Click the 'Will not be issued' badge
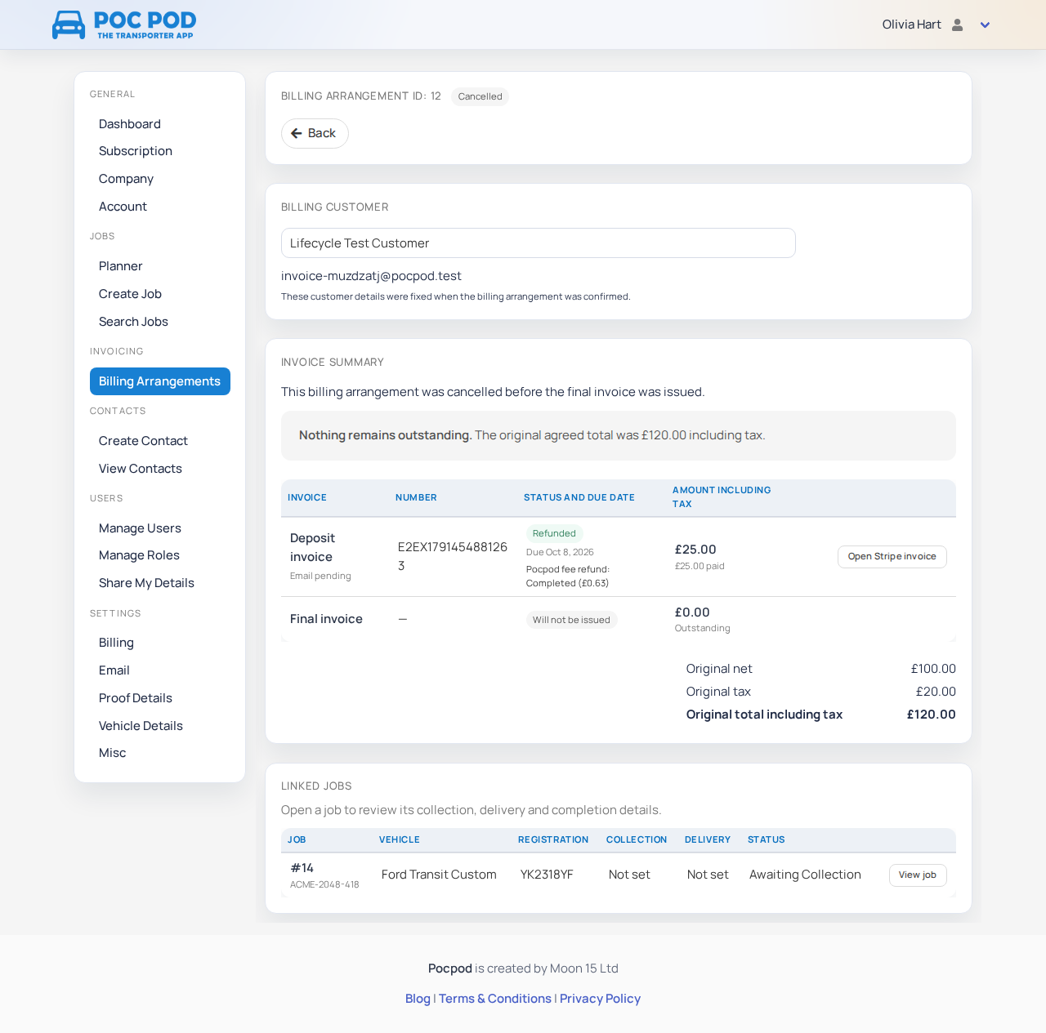The height and width of the screenshot is (1033, 1046). [x=571, y=620]
